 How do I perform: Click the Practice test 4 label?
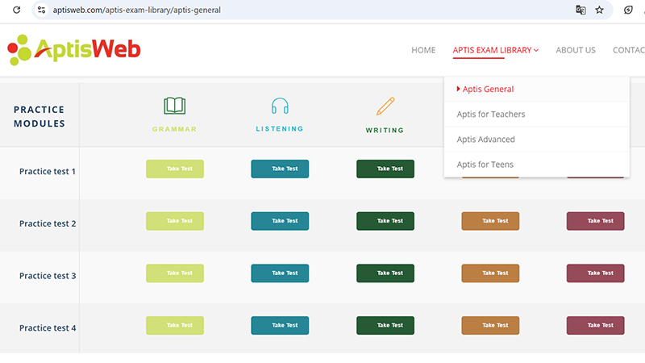point(48,328)
